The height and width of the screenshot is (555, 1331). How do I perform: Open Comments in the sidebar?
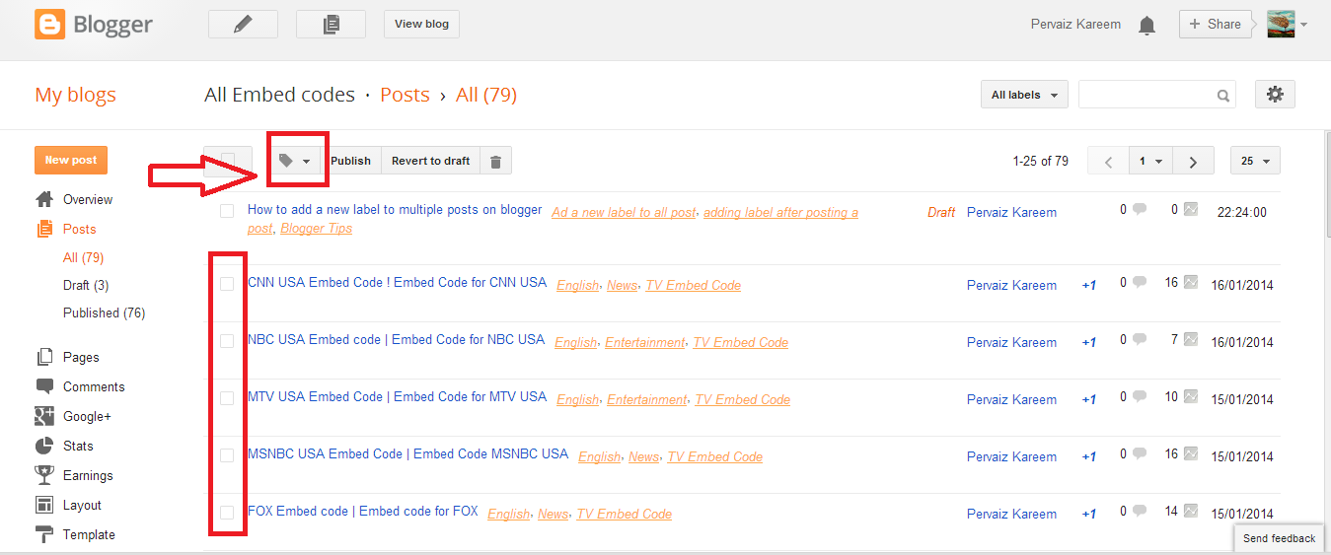94,386
